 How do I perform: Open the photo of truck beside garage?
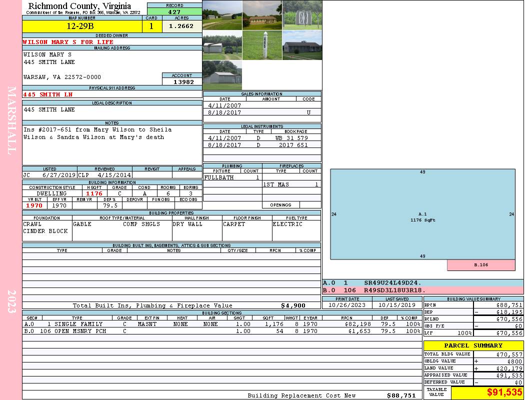(x=222, y=45)
